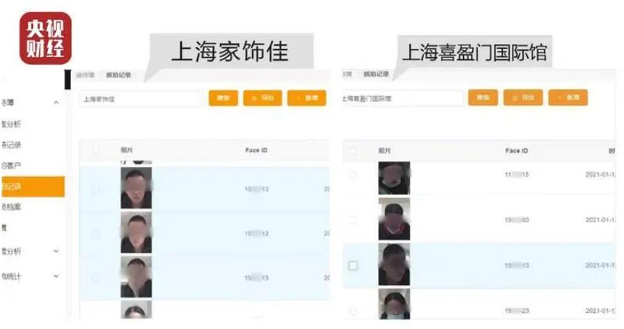Open the photo in the Face ID 11…15 row
The image size is (624, 329).
[394, 178]
